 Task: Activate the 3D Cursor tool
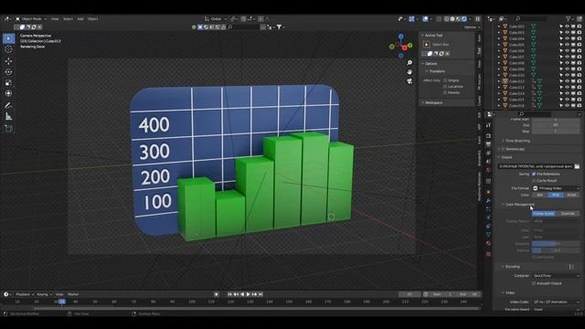click(x=8, y=49)
